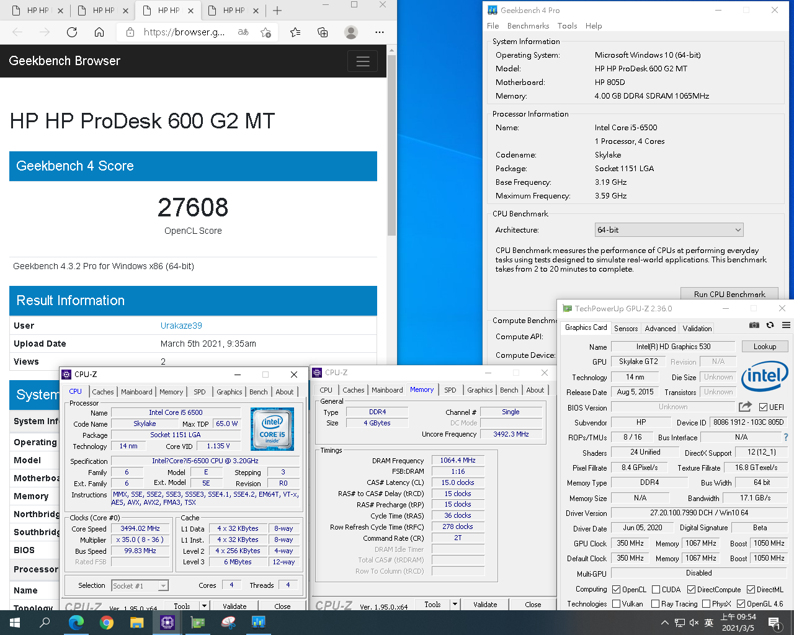
Task: Click the Run CPU Benchmark button
Action: coord(729,294)
